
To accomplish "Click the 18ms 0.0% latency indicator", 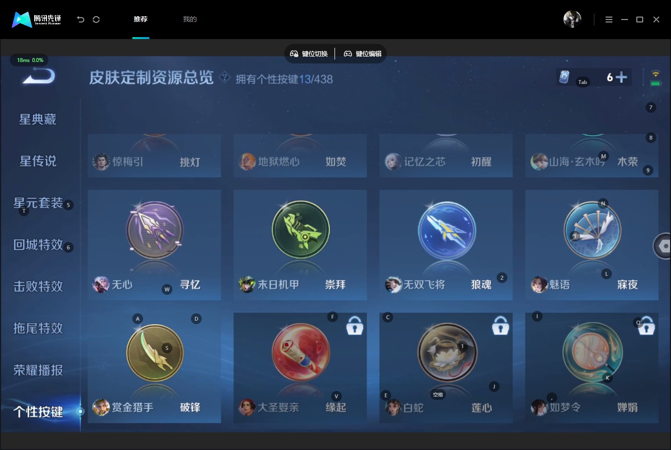I will 29,60.
